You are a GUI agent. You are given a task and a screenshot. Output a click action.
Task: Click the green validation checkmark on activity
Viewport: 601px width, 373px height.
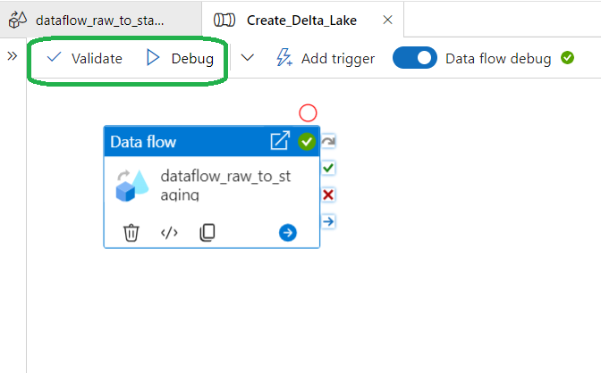pyautogui.click(x=307, y=141)
